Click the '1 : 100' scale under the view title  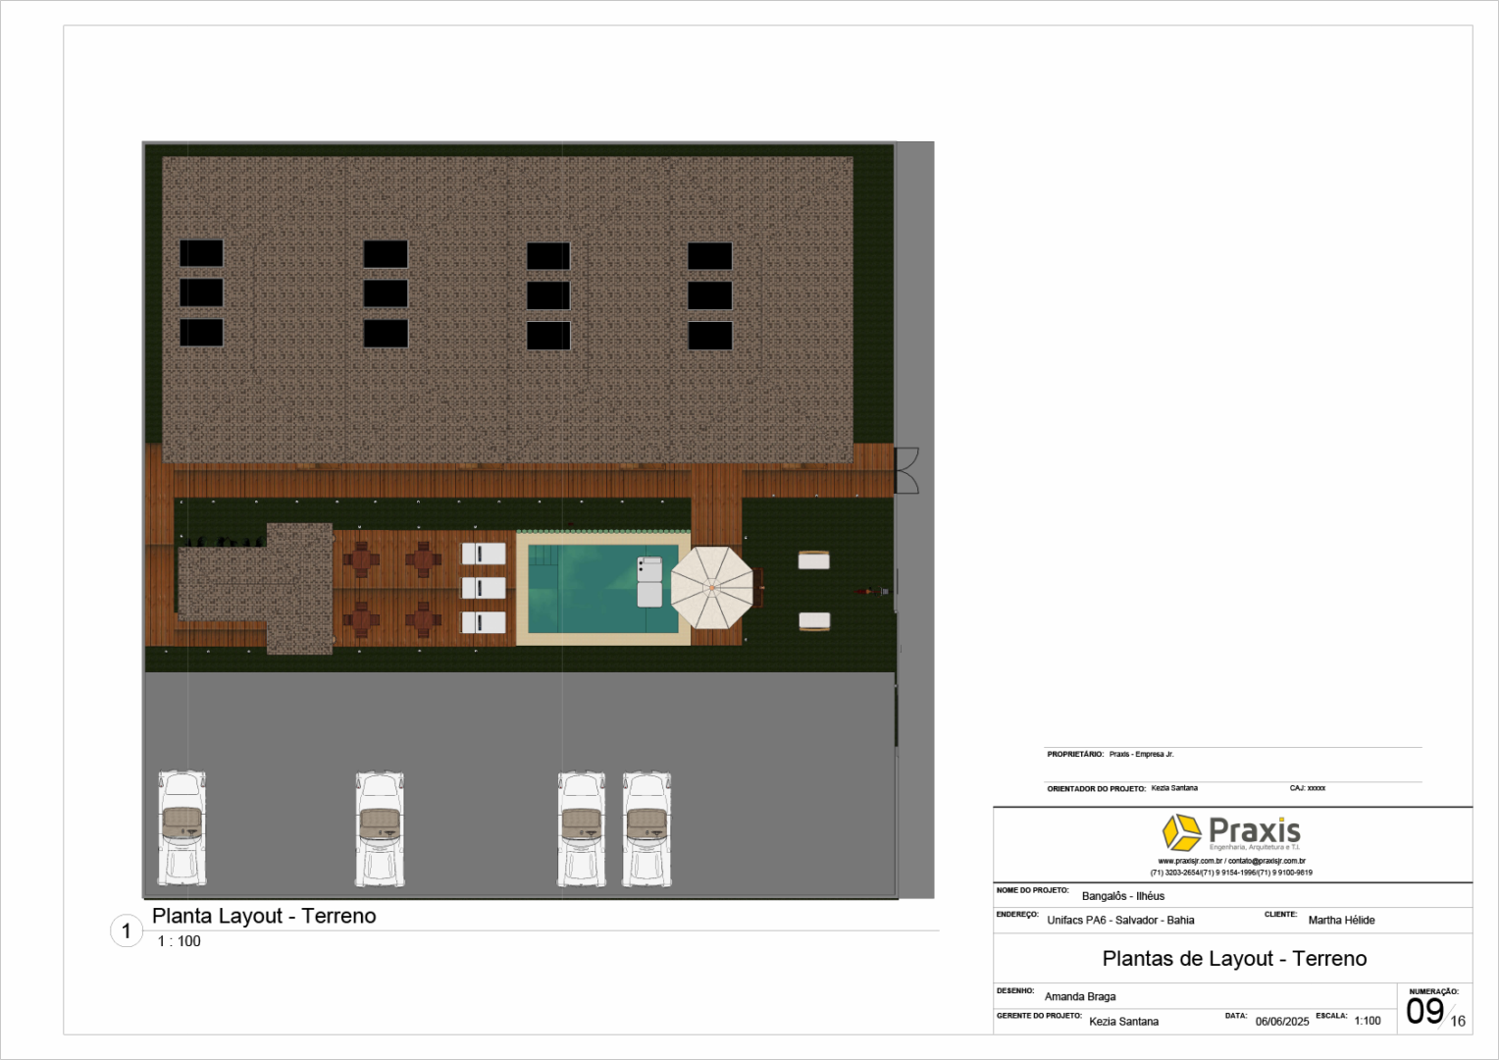[179, 941]
